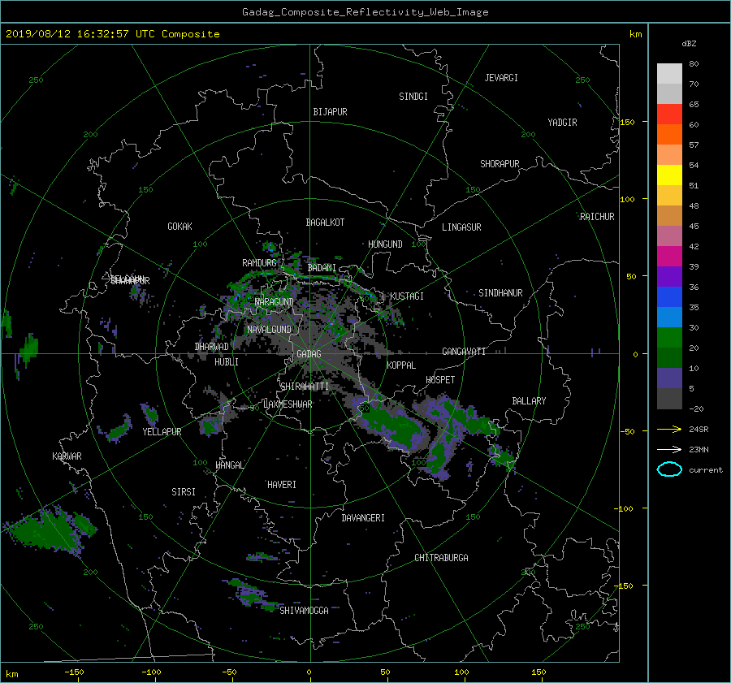Click the SHORAPUR city label
This screenshot has width=731, height=683.
point(500,164)
